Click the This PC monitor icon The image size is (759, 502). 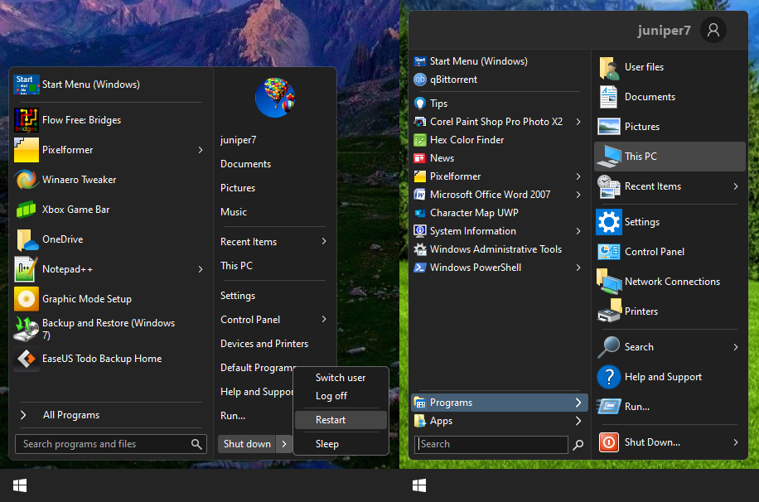coord(609,157)
